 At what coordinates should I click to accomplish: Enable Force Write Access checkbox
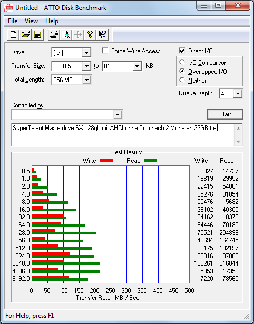point(105,51)
